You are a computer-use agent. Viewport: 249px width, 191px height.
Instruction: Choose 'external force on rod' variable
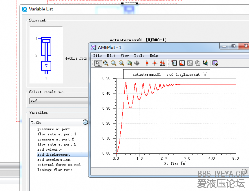point(59,165)
